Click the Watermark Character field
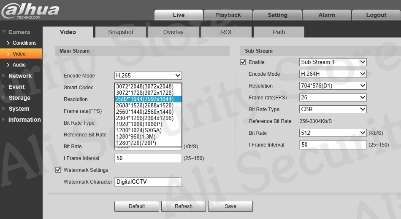Viewport: 401px width, 219px height. pos(148,182)
